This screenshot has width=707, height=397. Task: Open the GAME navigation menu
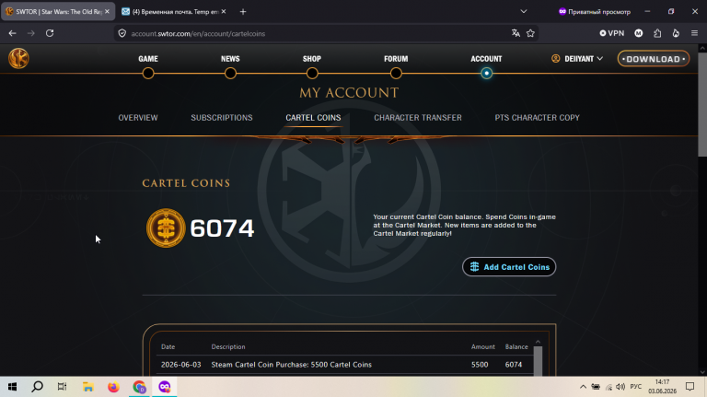pyautogui.click(x=148, y=59)
